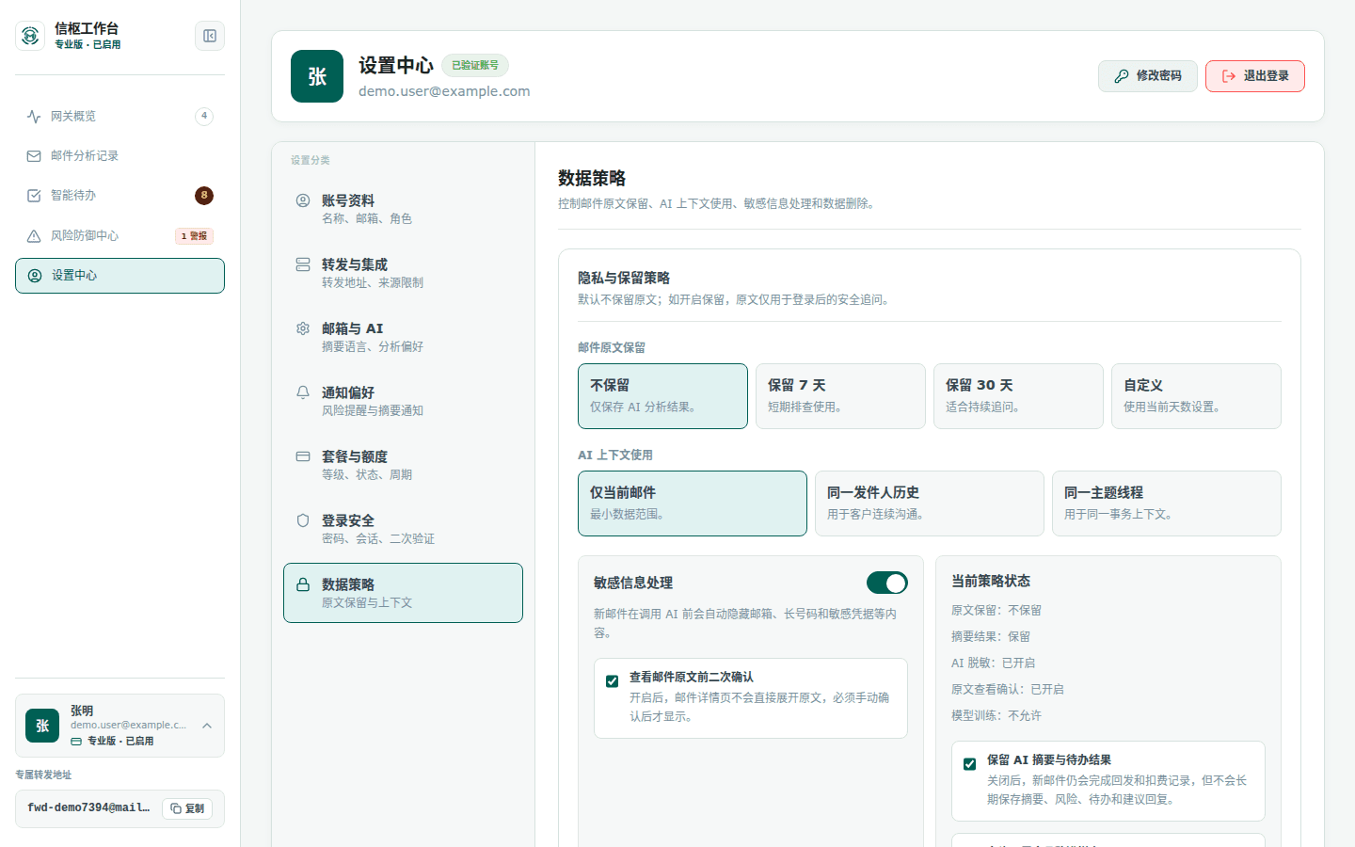
Task: Click the 1 警报 badge
Action: (x=195, y=236)
